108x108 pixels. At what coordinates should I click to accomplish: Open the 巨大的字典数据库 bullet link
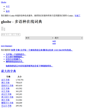15,57
